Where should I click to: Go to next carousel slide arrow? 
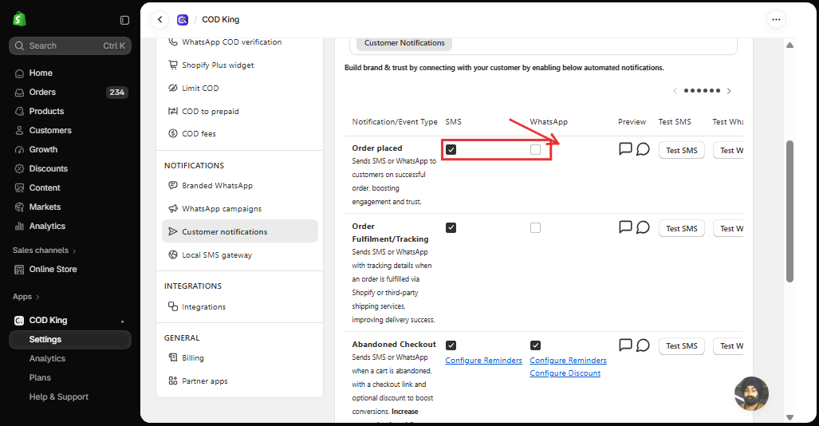pos(729,91)
